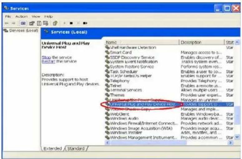Click the WebClient service gear icon
This screenshot has height=159, width=242.
107,114
